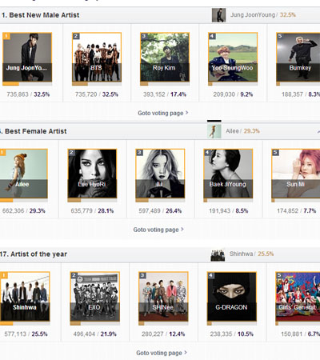The width and height of the screenshot is (320, 360).
Task: Select the Lee HyoRi nominee photo
Action: coord(92,174)
